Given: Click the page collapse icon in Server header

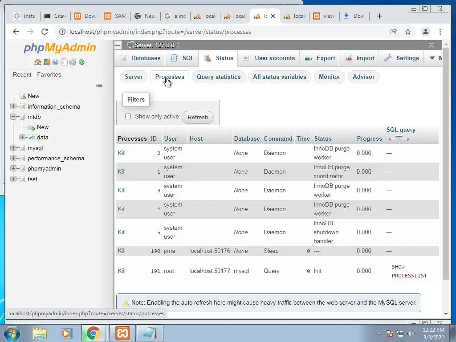Looking at the screenshot, I should point(431,45).
